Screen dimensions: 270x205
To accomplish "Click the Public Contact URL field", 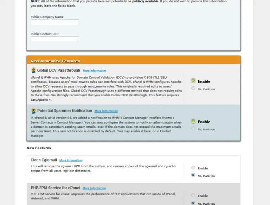I will coord(55,39).
